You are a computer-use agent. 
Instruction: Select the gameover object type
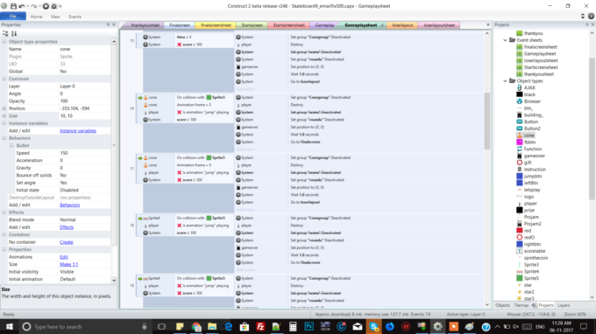coord(534,156)
